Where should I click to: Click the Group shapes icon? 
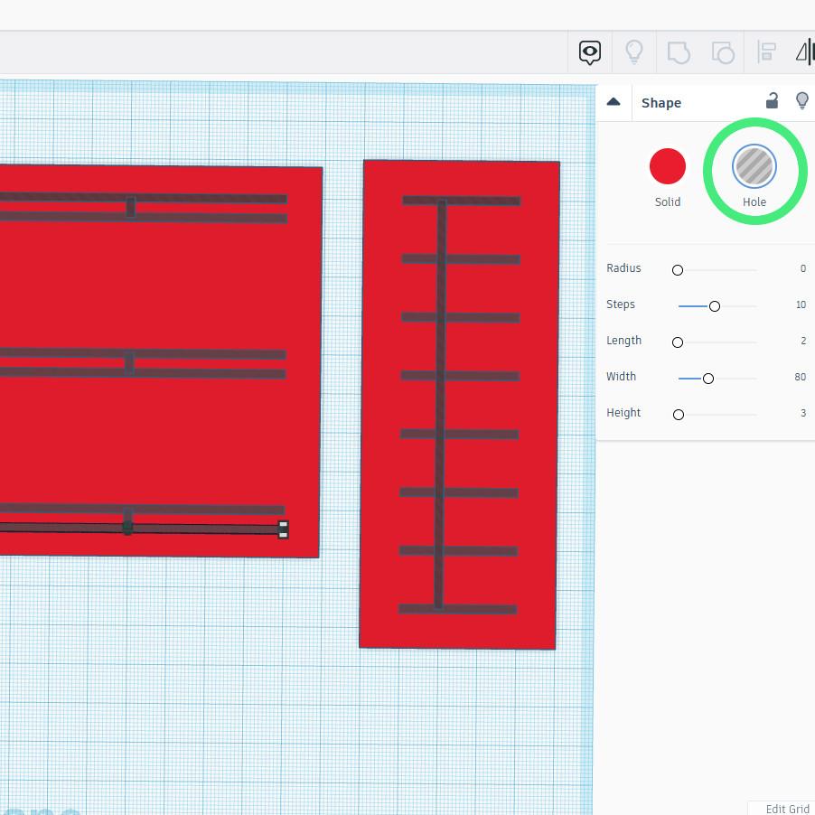coord(679,52)
